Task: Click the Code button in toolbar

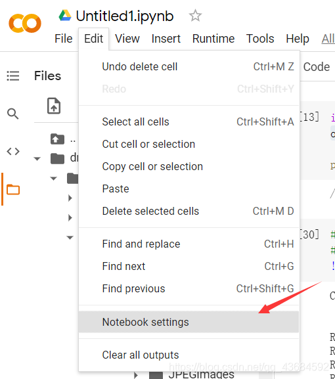Action: tap(317, 67)
